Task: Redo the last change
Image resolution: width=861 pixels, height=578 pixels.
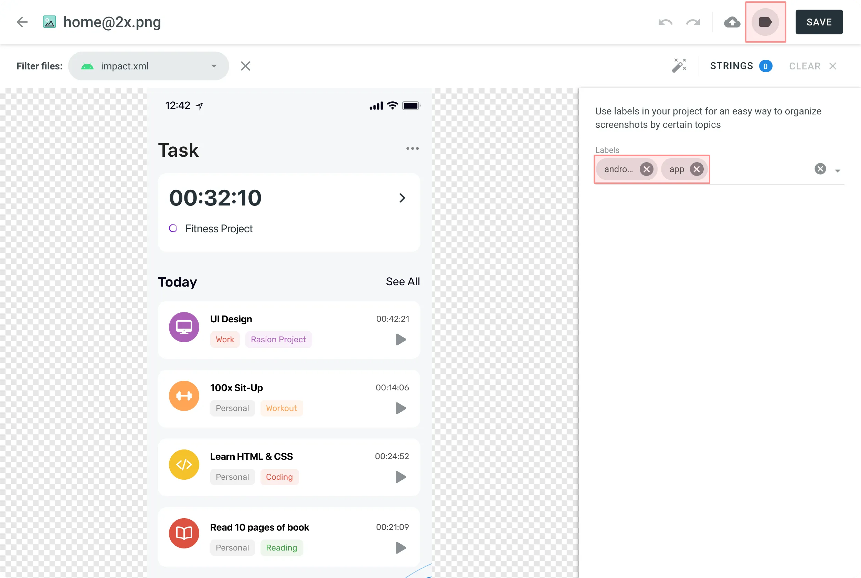Action: coord(693,22)
